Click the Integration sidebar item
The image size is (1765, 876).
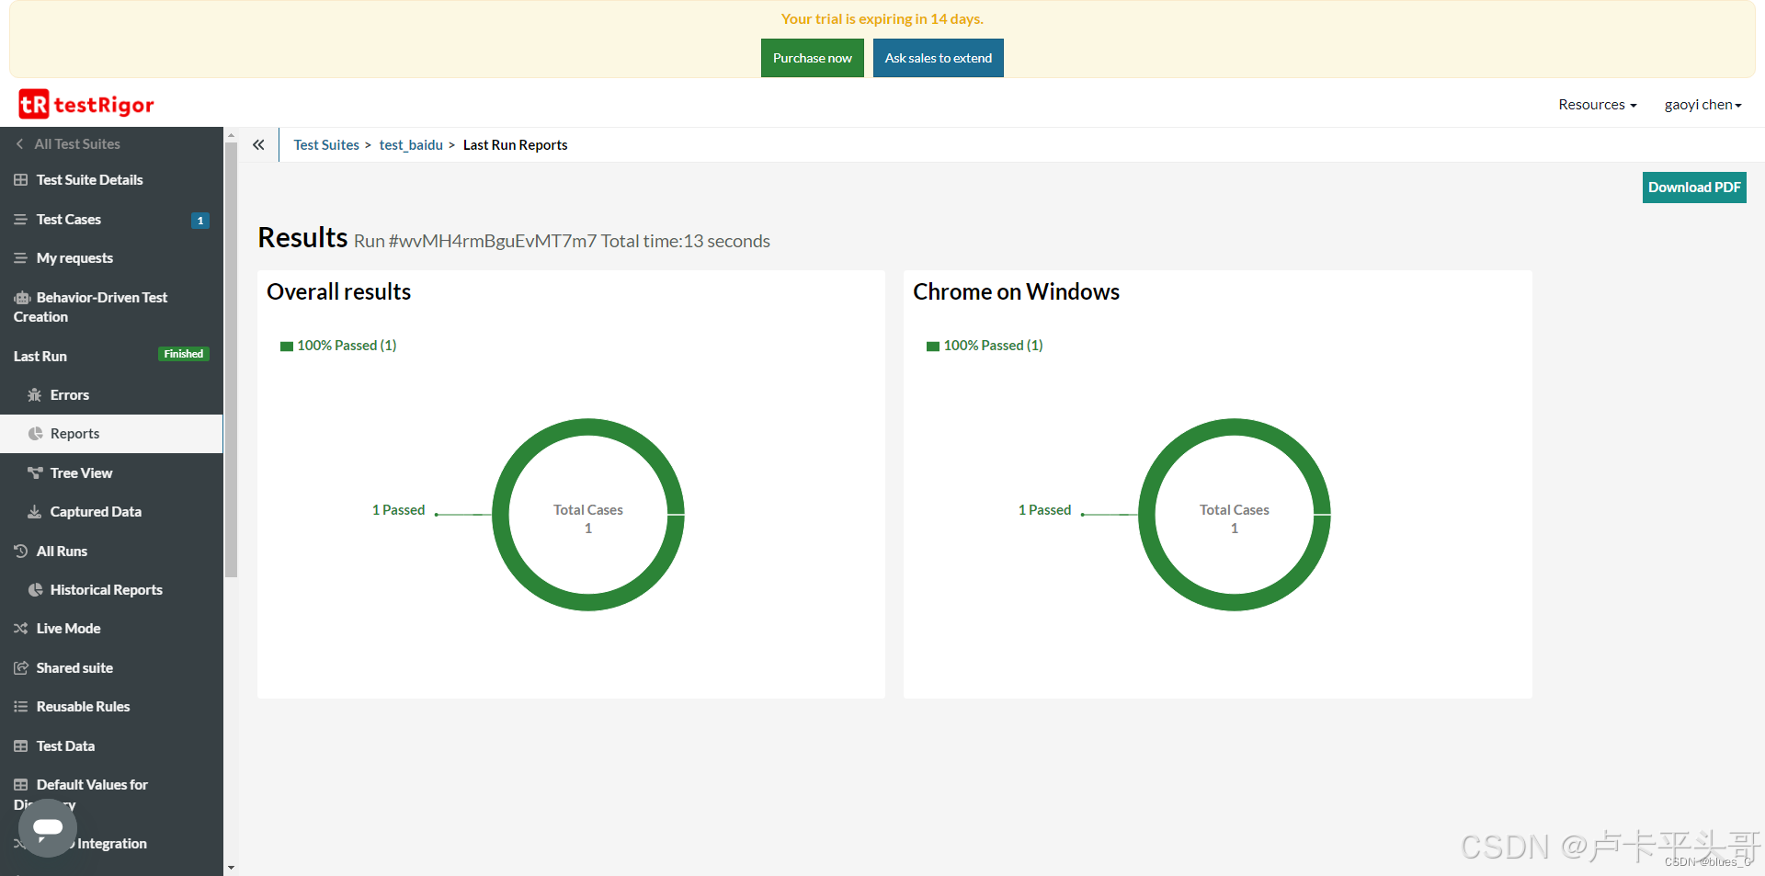(x=111, y=844)
